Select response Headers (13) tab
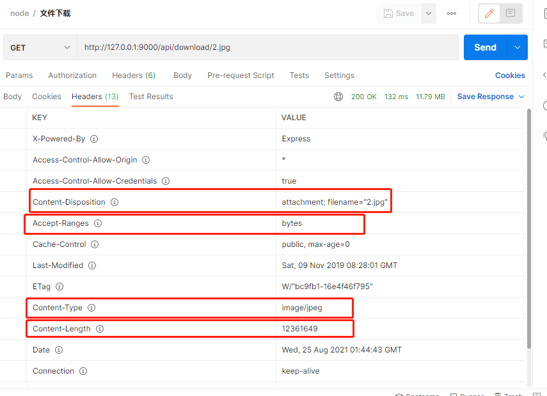 [x=95, y=97]
